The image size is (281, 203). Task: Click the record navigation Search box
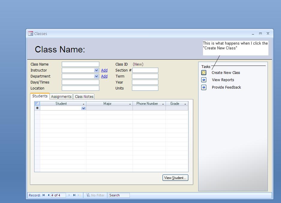[119, 195]
